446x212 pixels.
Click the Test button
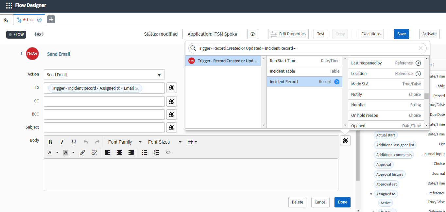pos(320,34)
